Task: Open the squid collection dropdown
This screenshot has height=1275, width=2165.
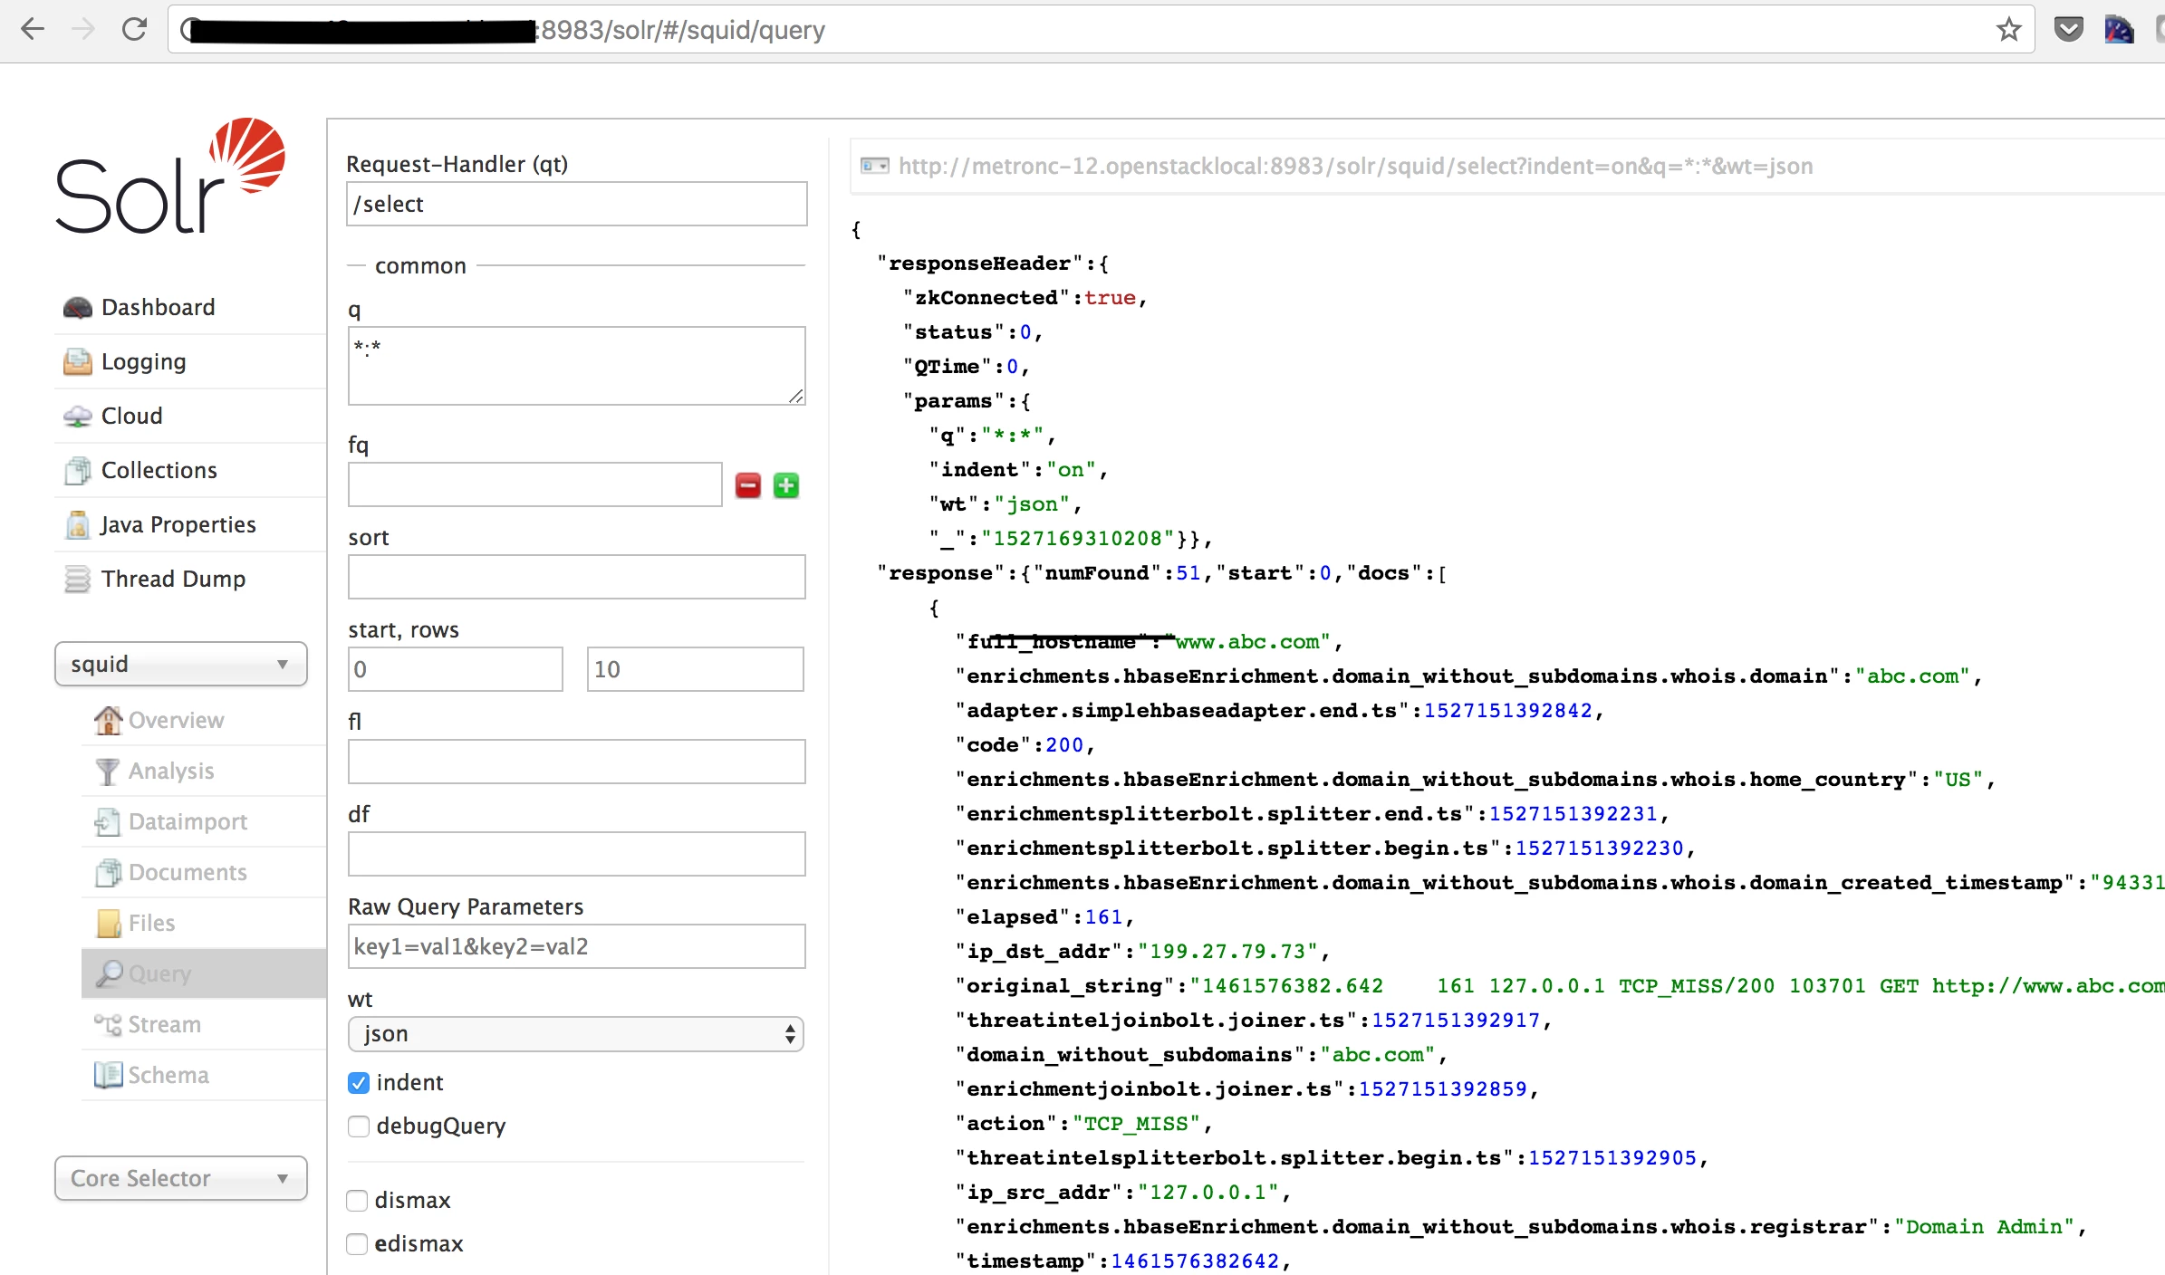Action: point(181,665)
